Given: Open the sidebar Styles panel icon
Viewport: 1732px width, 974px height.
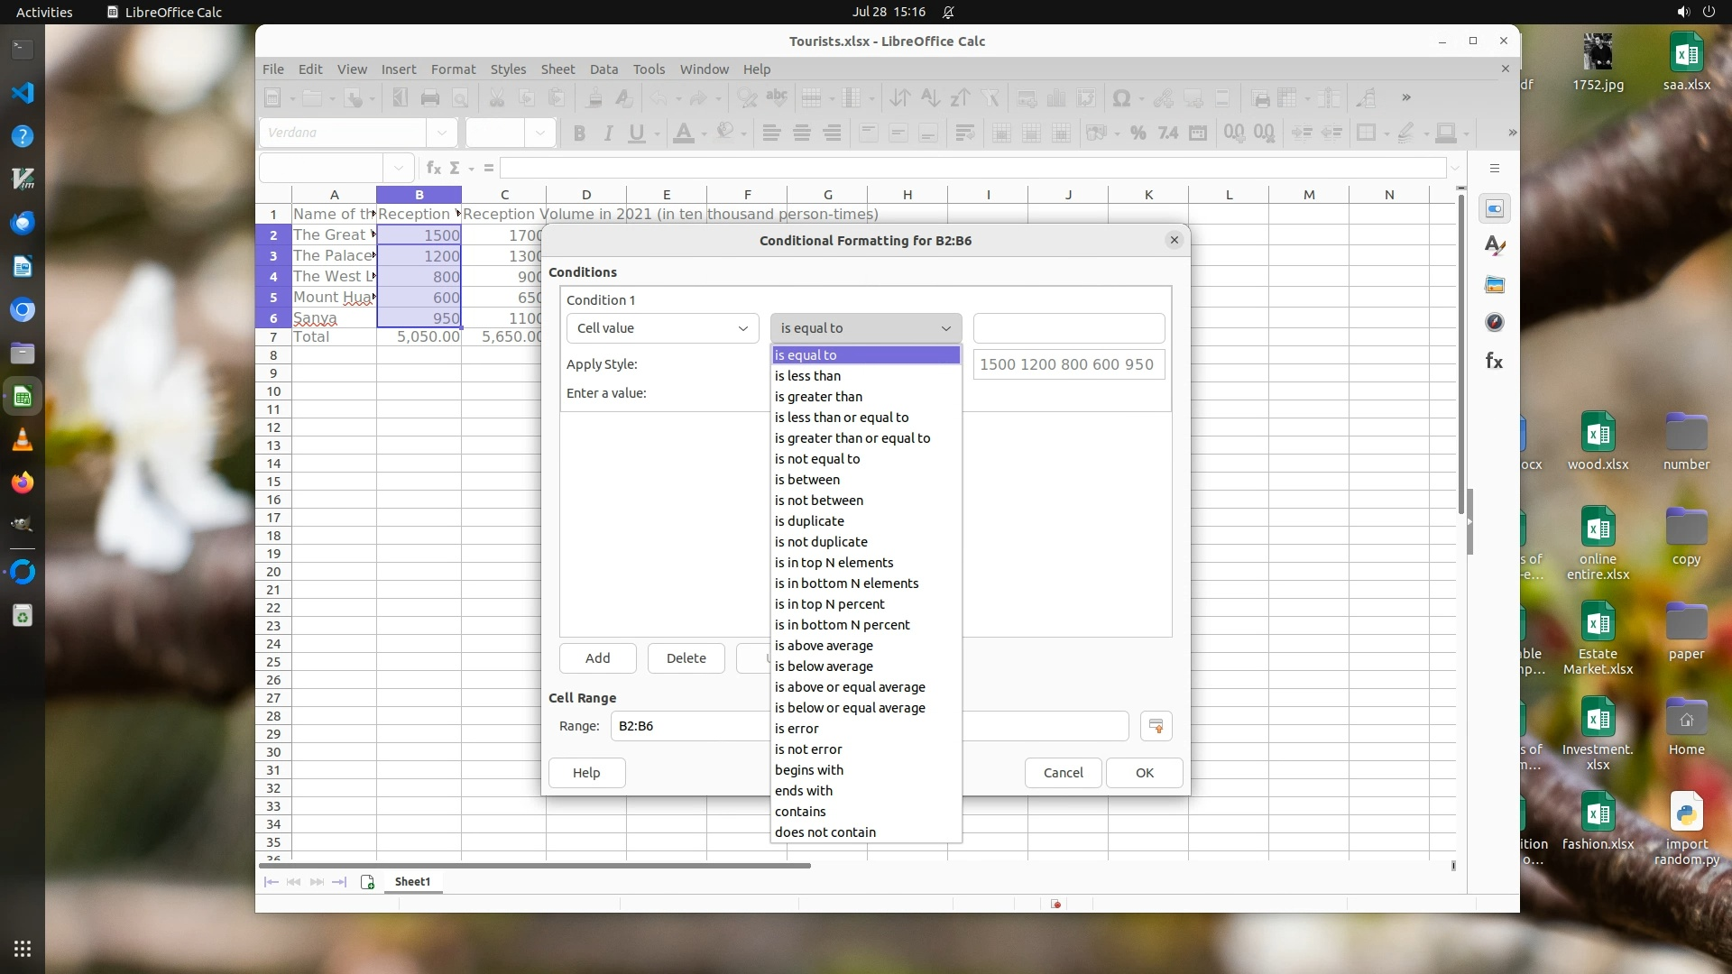Looking at the screenshot, I should [x=1495, y=246].
